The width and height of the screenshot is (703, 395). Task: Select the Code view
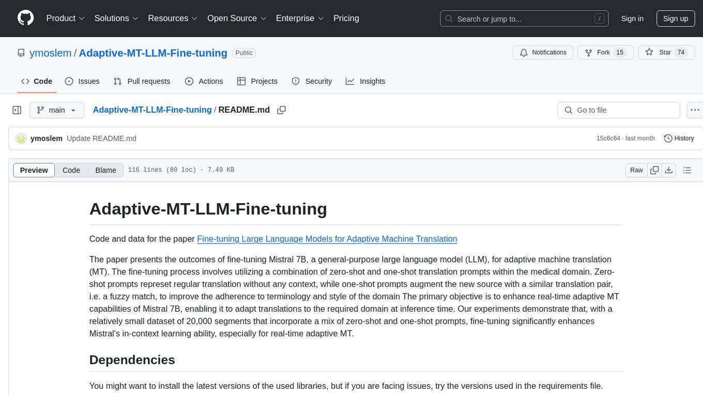click(x=71, y=170)
